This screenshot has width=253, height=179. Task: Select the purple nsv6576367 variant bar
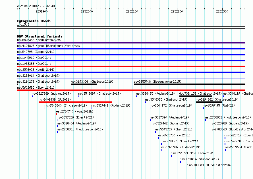point(131,43)
